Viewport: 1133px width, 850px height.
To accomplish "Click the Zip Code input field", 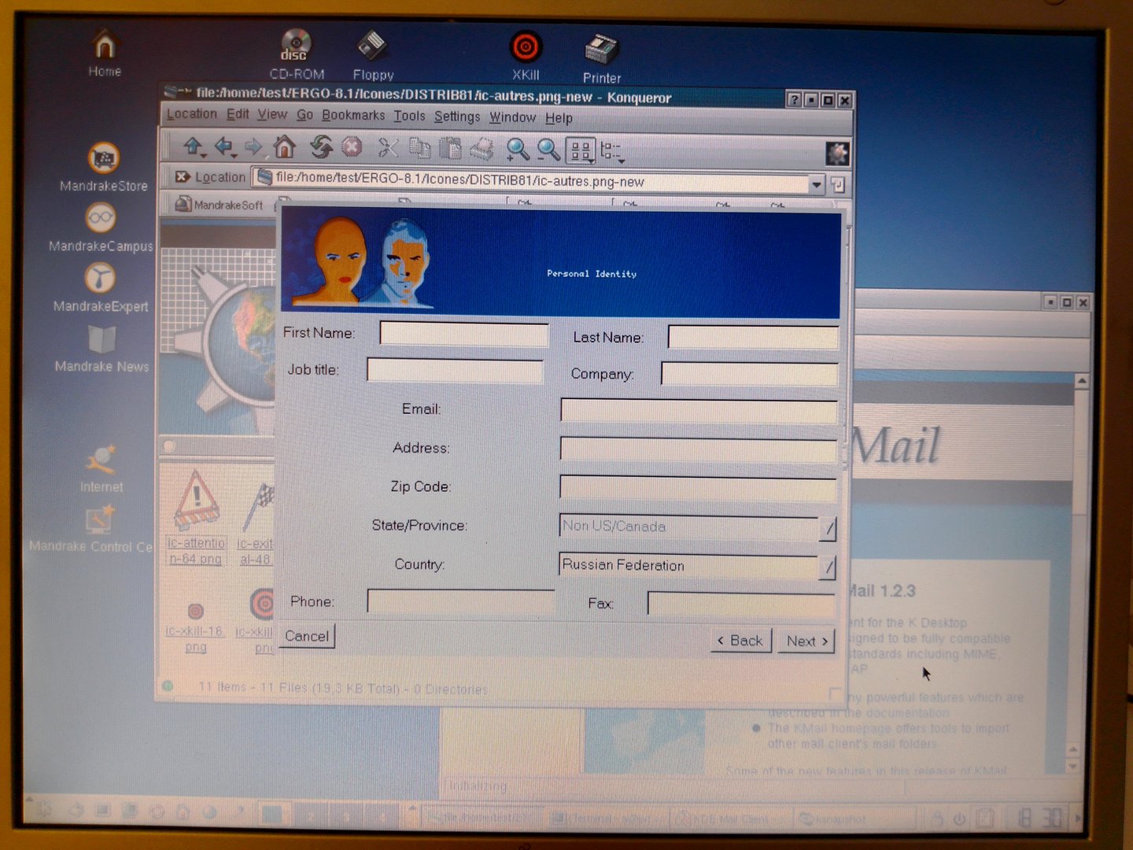I will click(698, 487).
